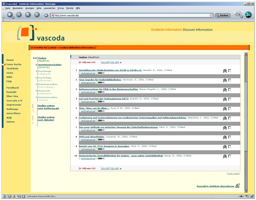Open the Merkliste sidebar link
This screenshot has width=256, height=200.
point(12,69)
